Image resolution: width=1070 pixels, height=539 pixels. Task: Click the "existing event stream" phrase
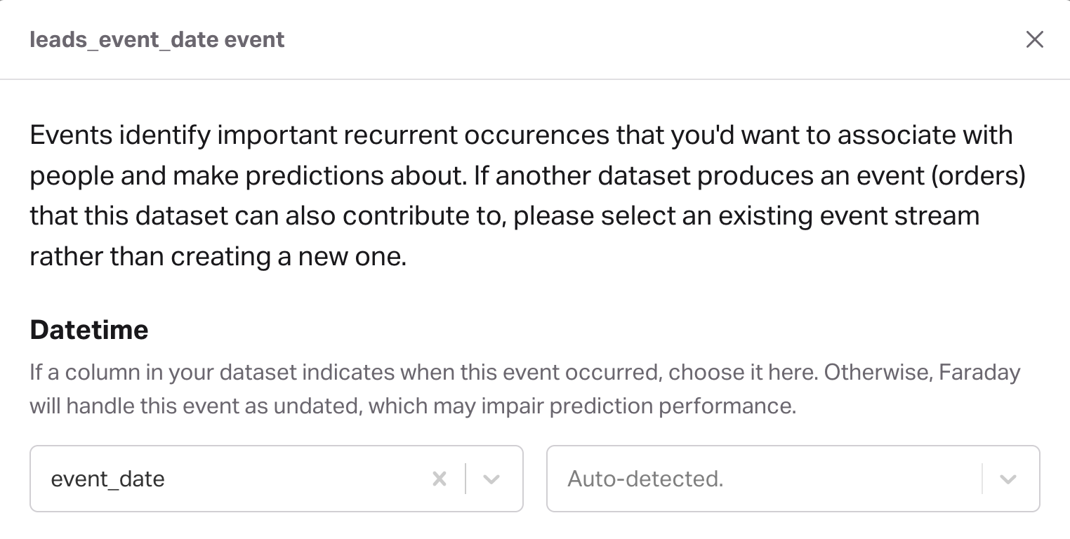(x=848, y=215)
